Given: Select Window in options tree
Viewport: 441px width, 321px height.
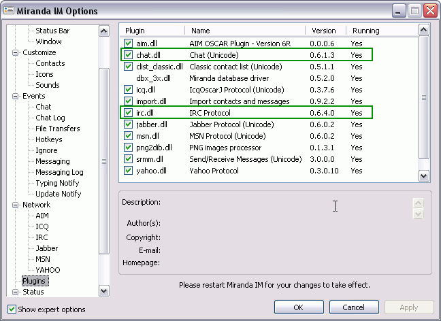Looking at the screenshot, I should 48,41.
